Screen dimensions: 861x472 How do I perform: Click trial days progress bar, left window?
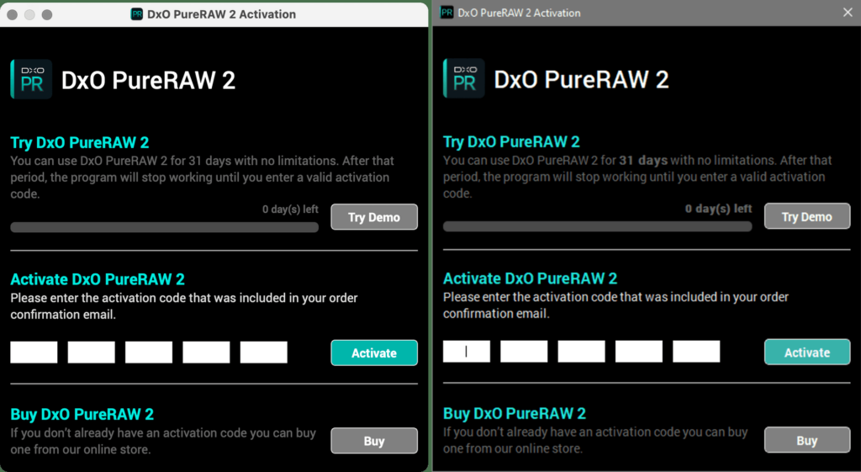click(x=165, y=227)
